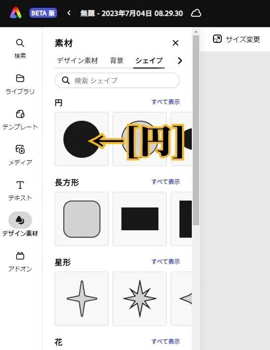Close the 素材 panel
The height and width of the screenshot is (350, 270).
(176, 43)
